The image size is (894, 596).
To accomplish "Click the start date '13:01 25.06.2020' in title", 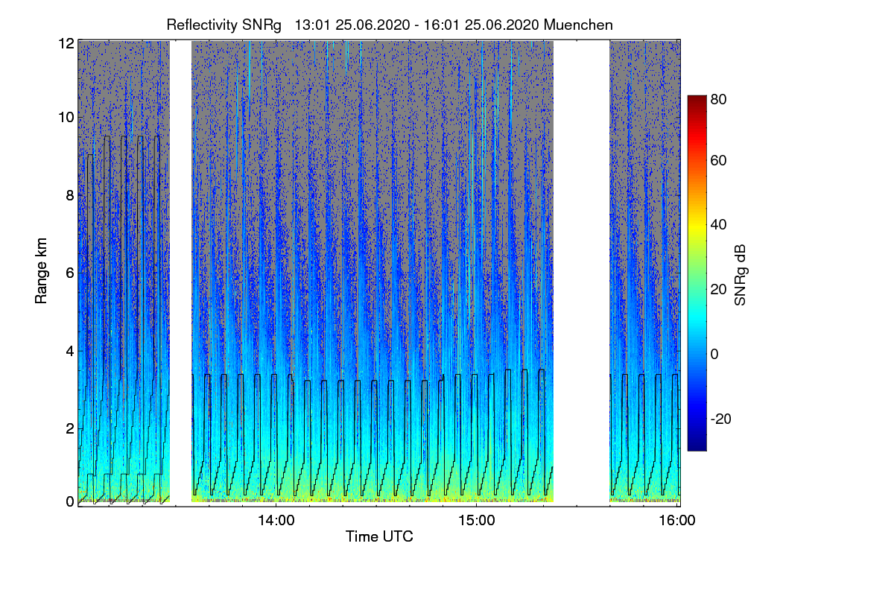I will [352, 25].
